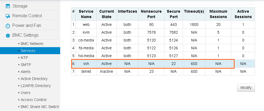
Task: Select the telnet service row
Action: point(163,71)
